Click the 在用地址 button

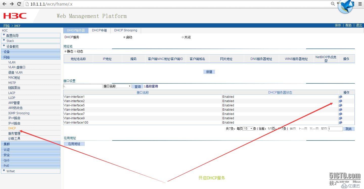coord(74,144)
